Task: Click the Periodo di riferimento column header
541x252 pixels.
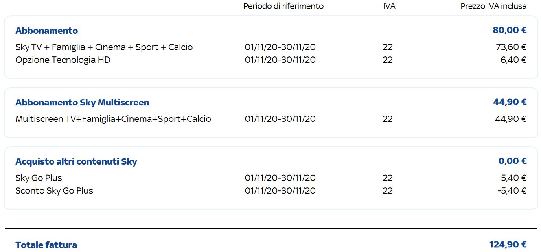Action: pos(283,6)
